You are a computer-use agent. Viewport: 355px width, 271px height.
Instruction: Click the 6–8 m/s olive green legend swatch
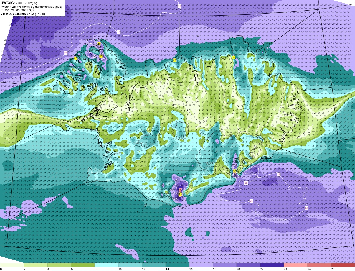83,265
